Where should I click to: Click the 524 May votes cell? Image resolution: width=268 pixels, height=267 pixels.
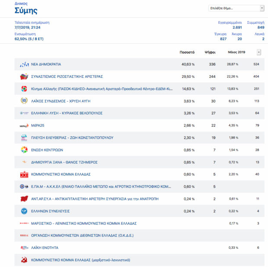tap(256, 64)
